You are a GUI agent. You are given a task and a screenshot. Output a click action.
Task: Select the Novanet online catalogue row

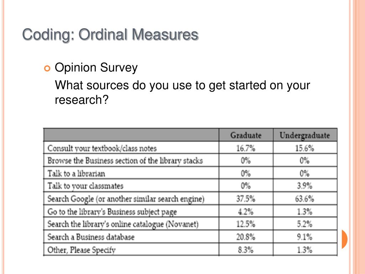[x=190, y=224]
